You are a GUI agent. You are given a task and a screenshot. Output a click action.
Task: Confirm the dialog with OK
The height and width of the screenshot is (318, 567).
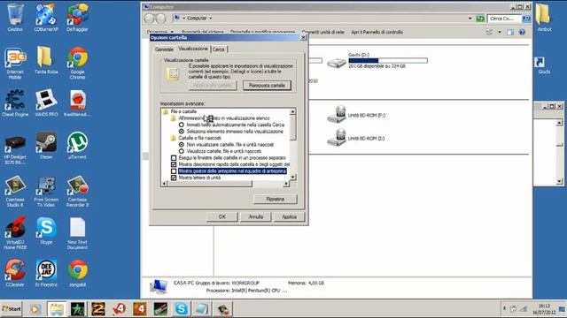pos(222,216)
